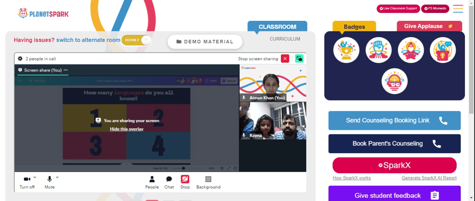
Task: Switch to the Curriculum tab
Action: (285, 39)
